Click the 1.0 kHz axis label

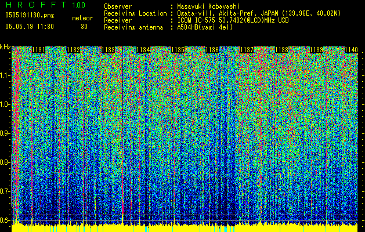click(5, 104)
